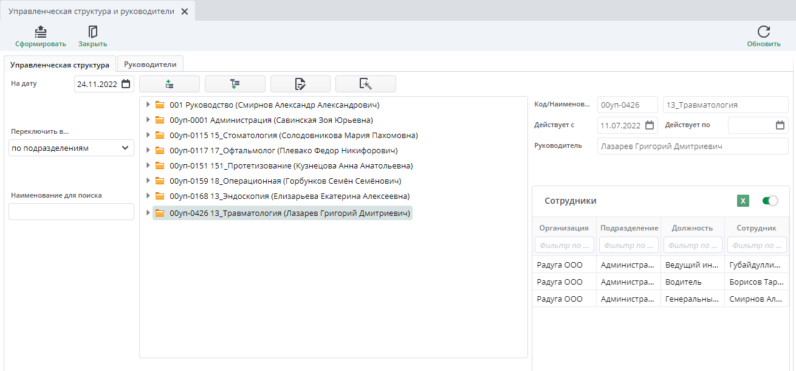Sort by Должность column header
Image resolution: width=796 pixels, height=371 pixels.
point(692,228)
